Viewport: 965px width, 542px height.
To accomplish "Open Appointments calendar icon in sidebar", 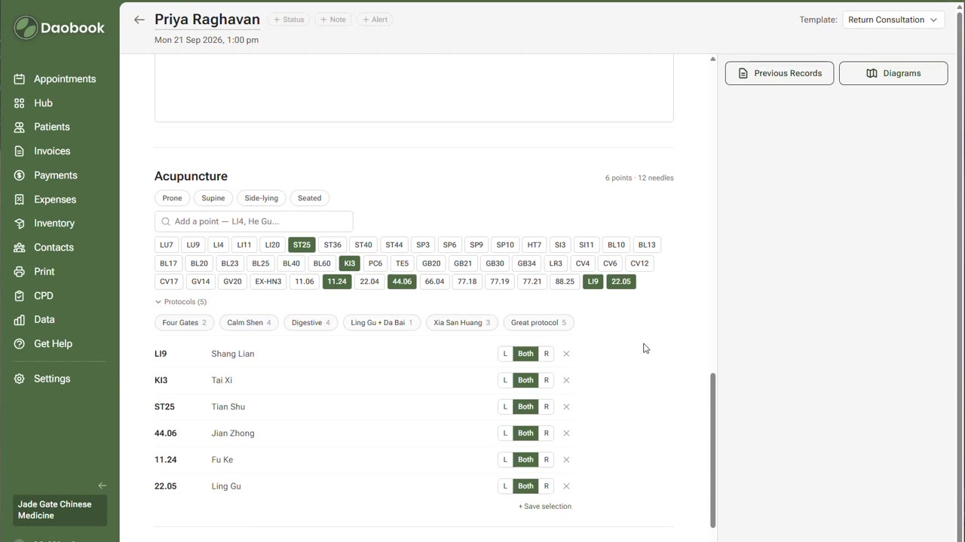I will click(x=20, y=79).
